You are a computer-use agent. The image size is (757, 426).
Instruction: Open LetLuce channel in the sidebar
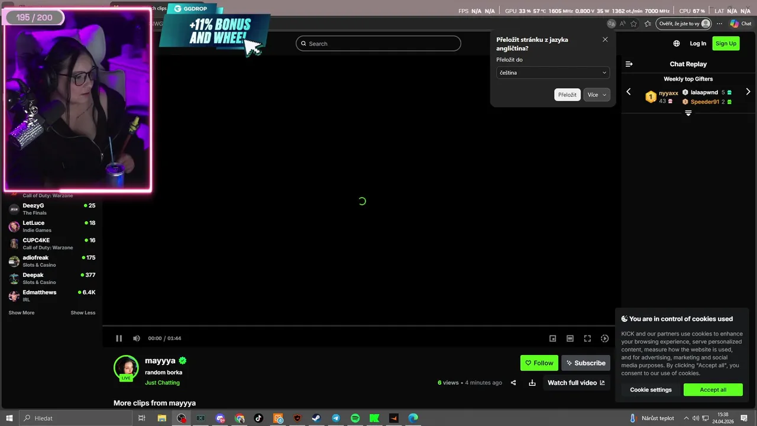(52, 226)
